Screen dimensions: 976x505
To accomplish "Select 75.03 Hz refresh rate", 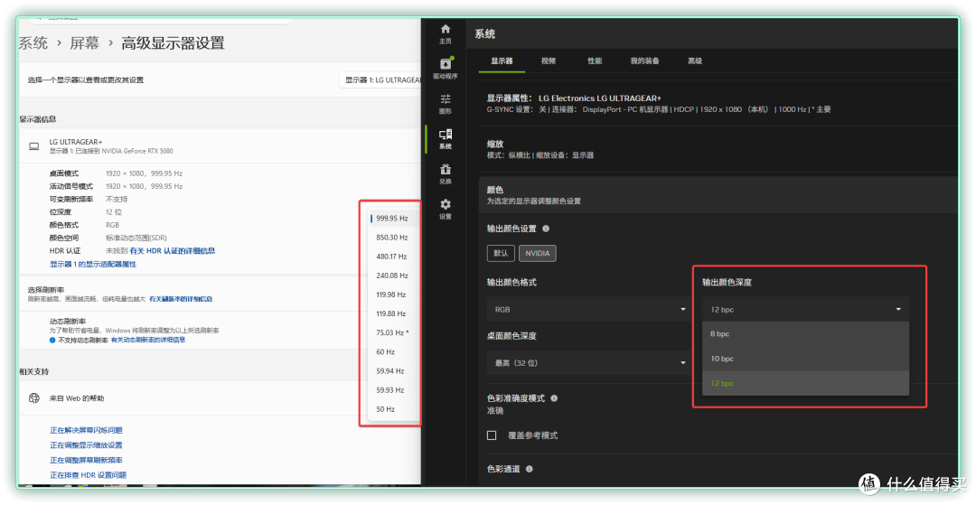I will (393, 332).
